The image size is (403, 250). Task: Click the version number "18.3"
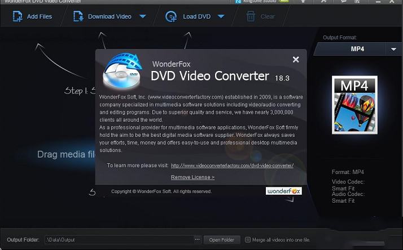pos(282,78)
